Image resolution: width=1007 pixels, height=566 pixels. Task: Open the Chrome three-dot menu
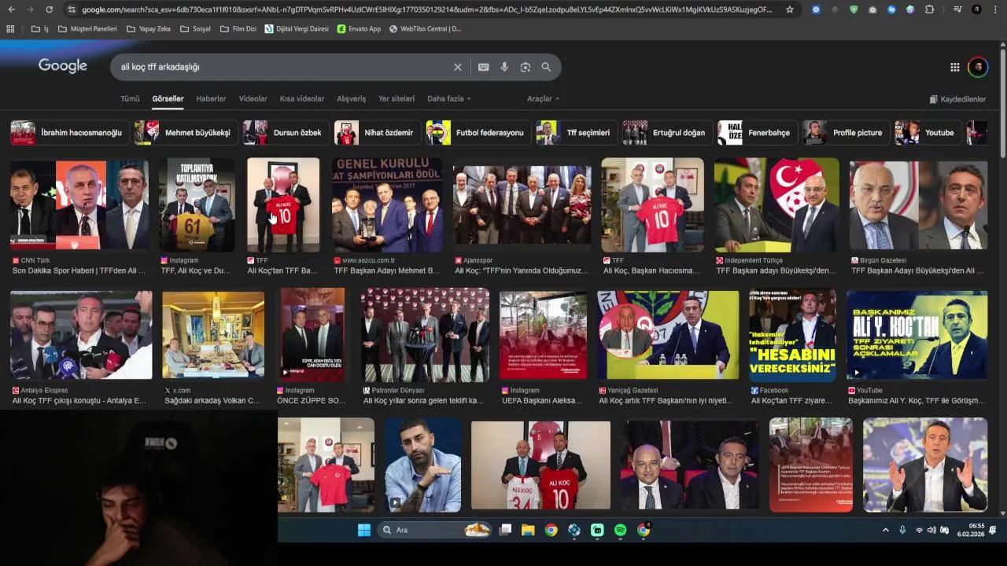pyautogui.click(x=995, y=9)
